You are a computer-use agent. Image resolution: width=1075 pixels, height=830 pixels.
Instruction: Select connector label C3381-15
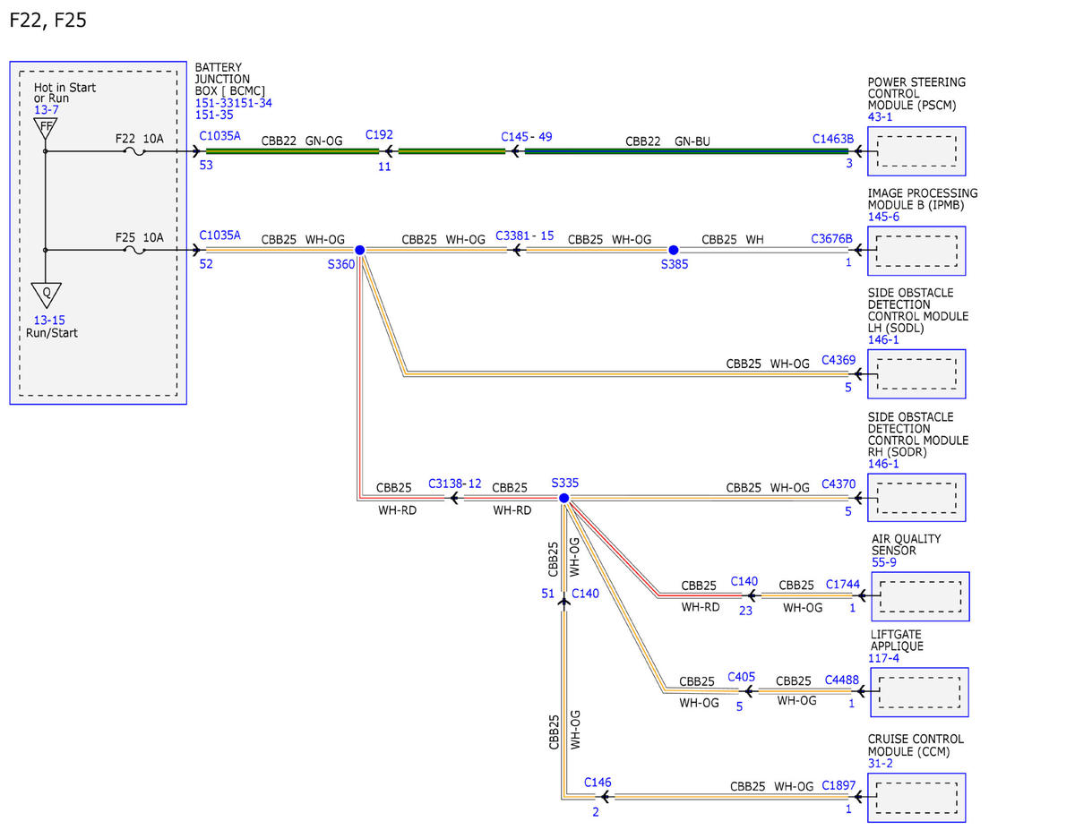pos(524,235)
